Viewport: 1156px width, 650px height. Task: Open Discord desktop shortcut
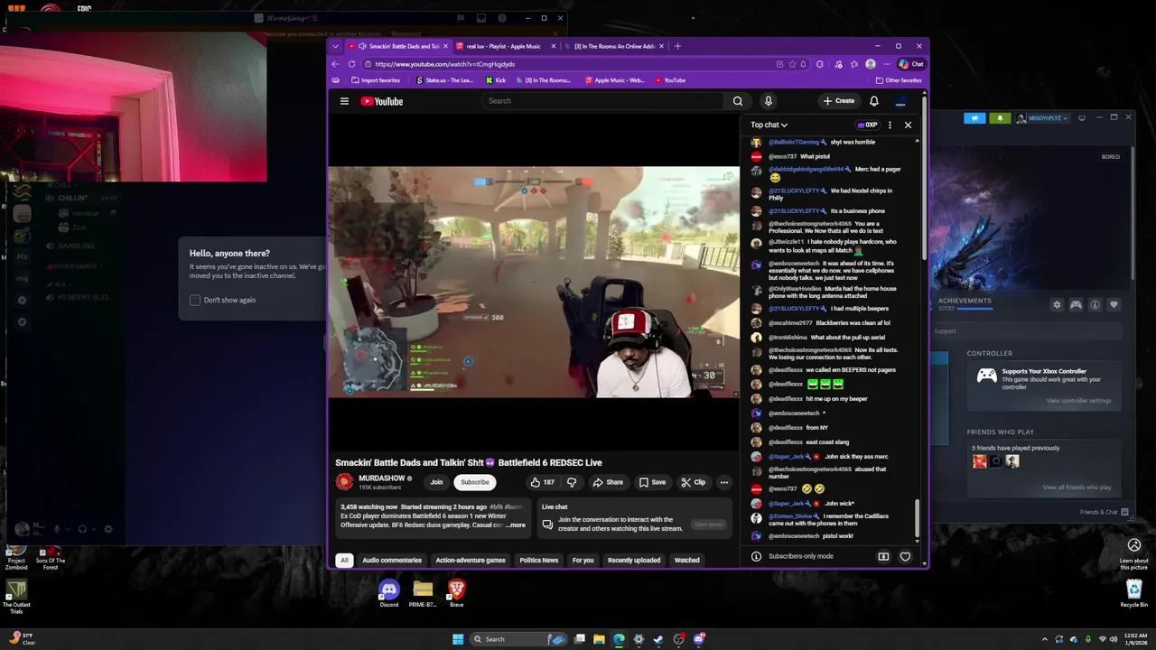[x=388, y=593]
